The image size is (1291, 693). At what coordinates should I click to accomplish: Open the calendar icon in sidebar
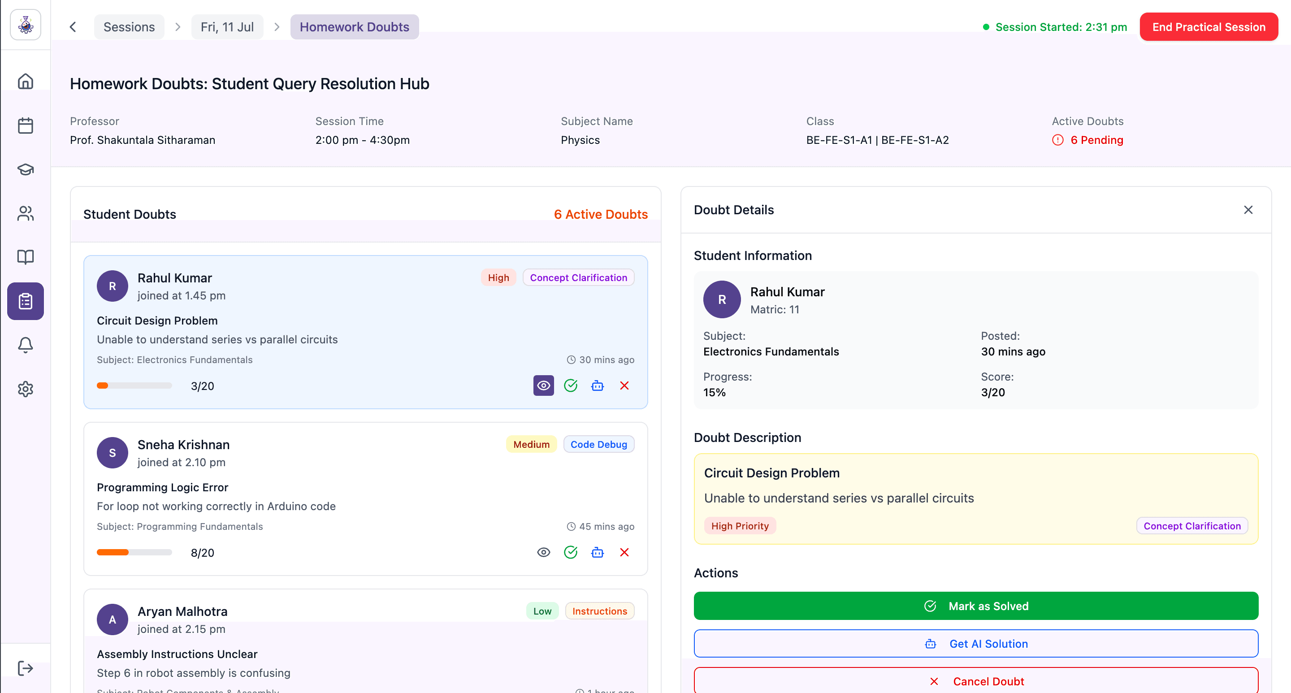click(26, 125)
